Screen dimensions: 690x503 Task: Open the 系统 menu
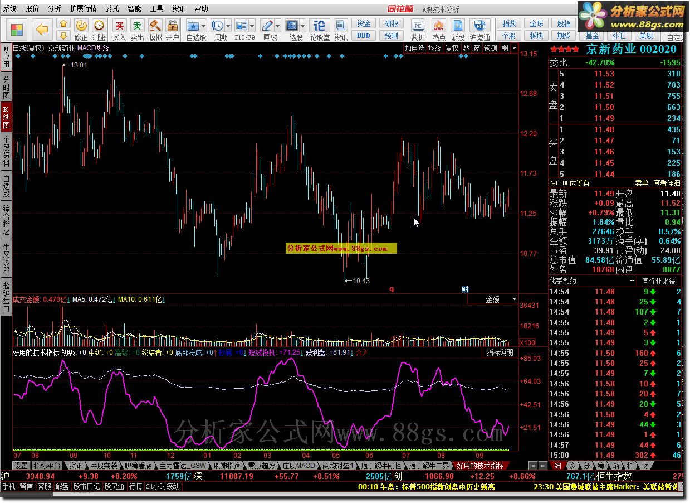pyautogui.click(x=10, y=8)
